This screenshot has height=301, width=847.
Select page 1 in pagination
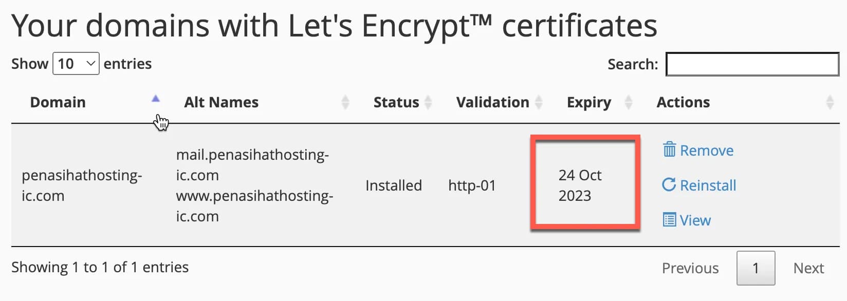[756, 268]
